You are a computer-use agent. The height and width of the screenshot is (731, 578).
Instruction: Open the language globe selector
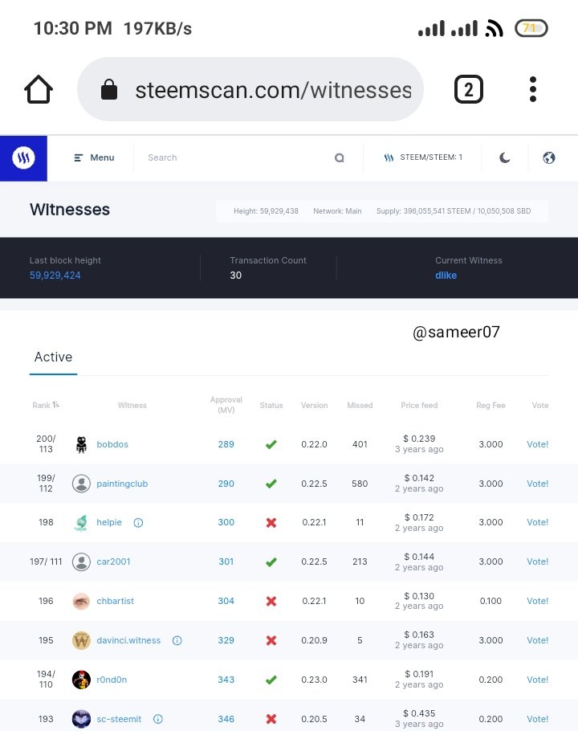click(x=549, y=158)
